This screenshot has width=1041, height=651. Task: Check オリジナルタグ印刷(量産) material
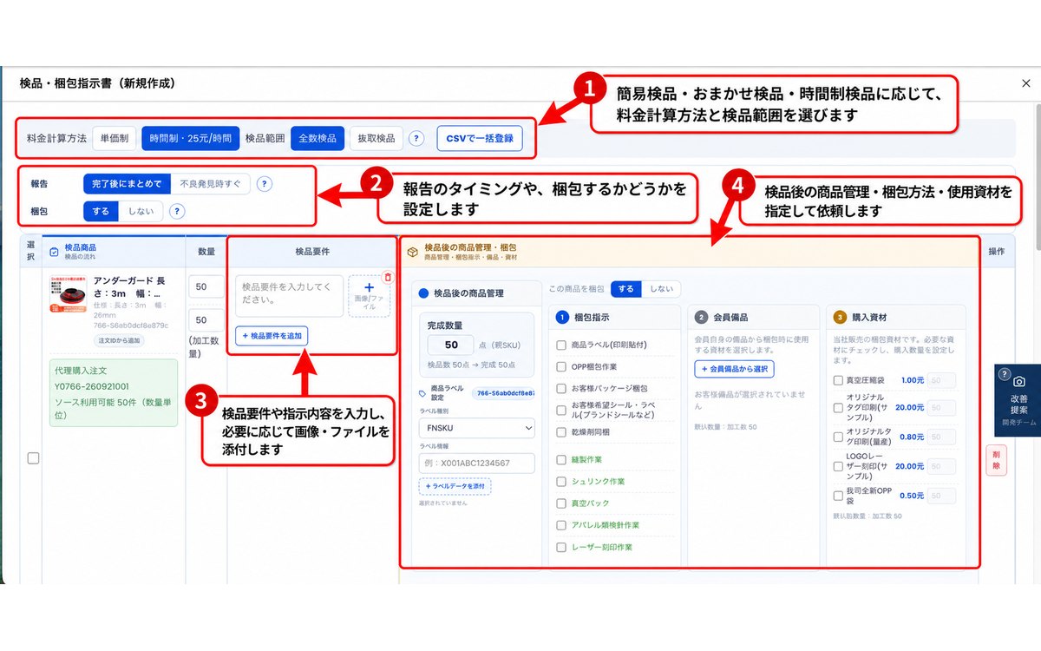837,437
